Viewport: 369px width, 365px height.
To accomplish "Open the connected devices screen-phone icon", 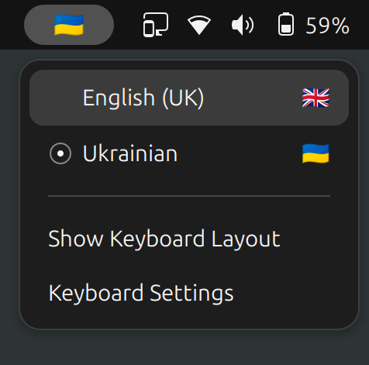I will click(x=156, y=25).
